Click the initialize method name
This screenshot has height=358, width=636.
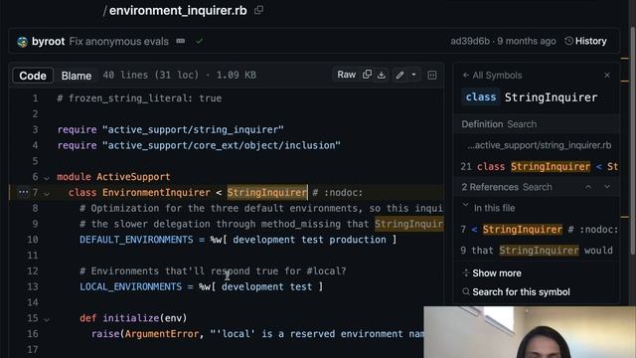pyautogui.click(x=130, y=318)
